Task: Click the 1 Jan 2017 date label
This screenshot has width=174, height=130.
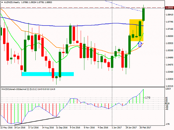Action: 117,128
